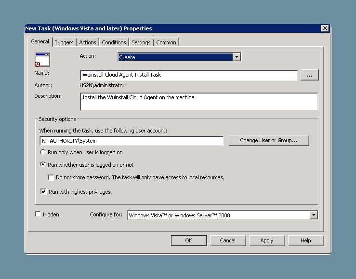Viewport: 356px width, 279px height.
Task: Click the dialog title bar text
Action: tap(89, 28)
